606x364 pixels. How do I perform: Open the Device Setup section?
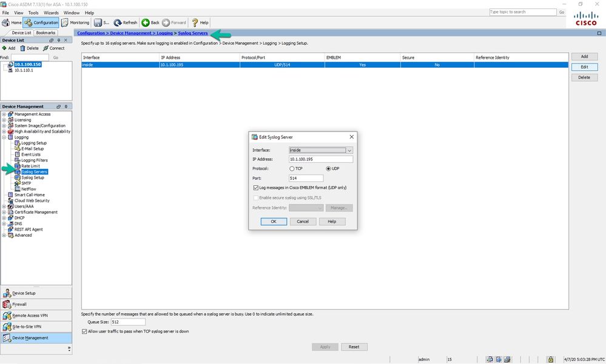(x=36, y=293)
